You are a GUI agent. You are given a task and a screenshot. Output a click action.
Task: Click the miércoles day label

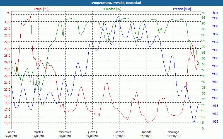pyautogui.click(x=65, y=132)
